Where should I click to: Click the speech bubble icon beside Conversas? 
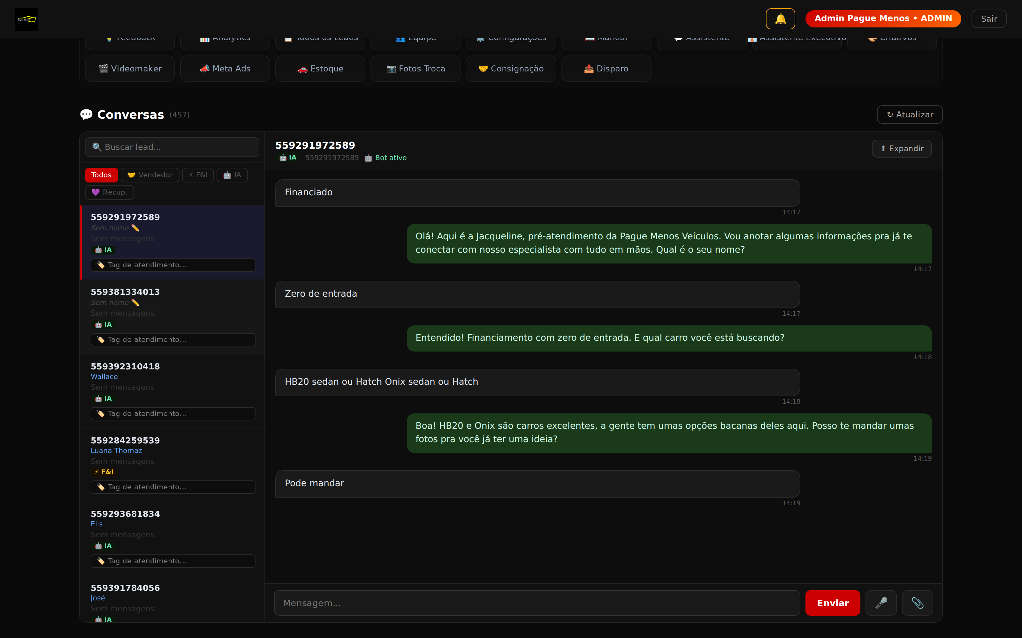(86, 114)
